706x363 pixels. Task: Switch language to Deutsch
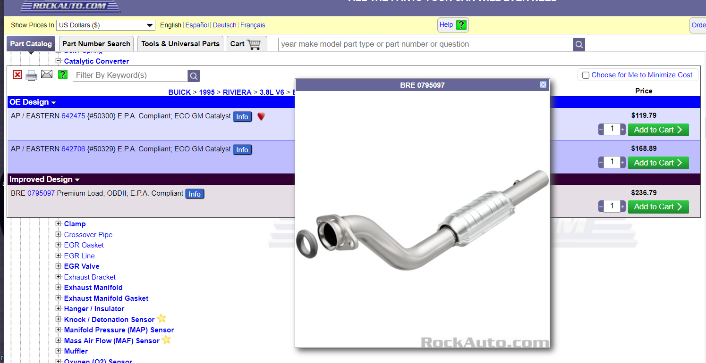coord(225,25)
